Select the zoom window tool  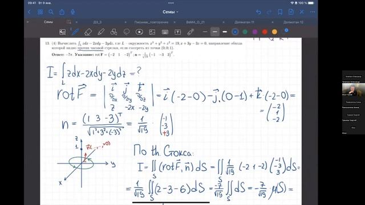62,32
